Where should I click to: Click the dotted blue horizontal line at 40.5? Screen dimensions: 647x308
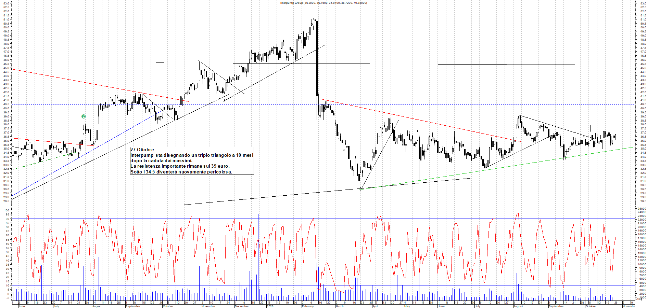[323, 104]
